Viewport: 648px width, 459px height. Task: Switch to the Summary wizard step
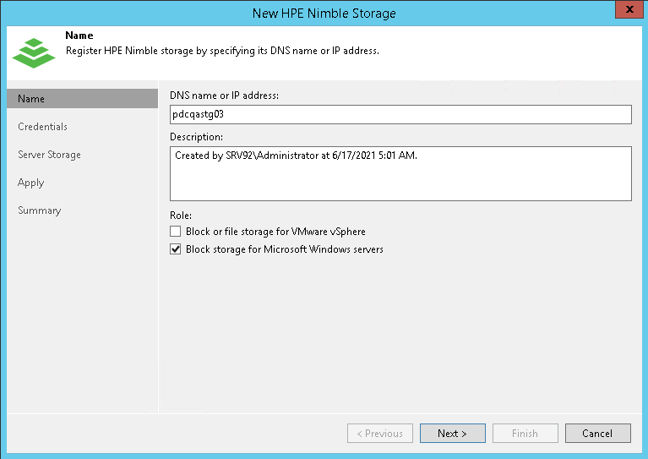click(40, 210)
